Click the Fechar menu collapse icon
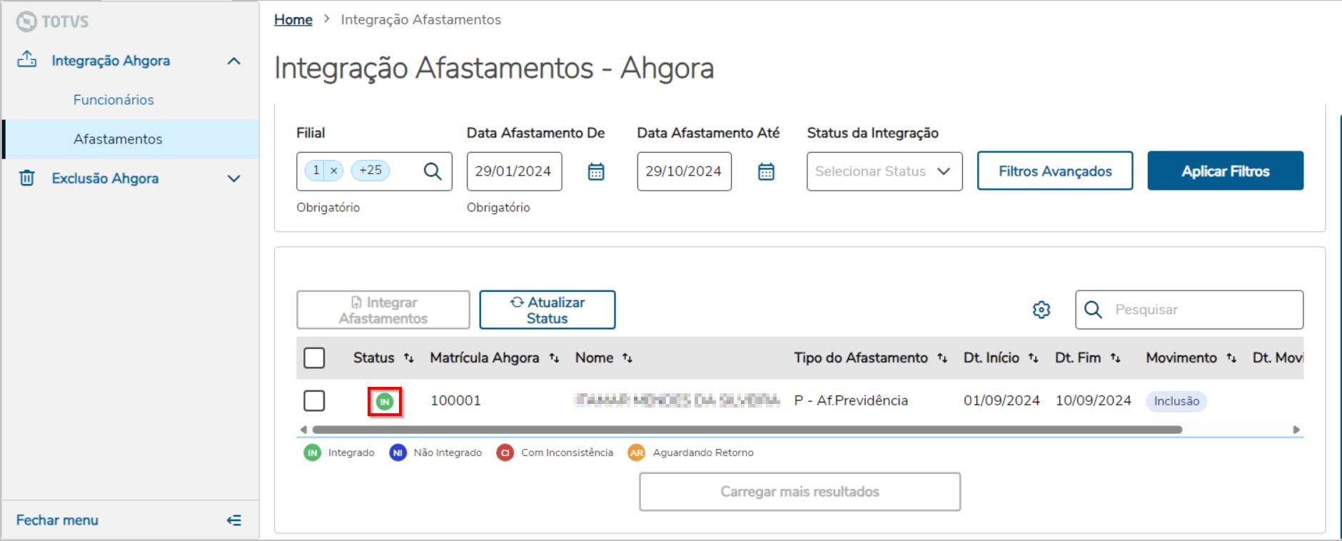This screenshot has width=1342, height=541. (x=233, y=520)
